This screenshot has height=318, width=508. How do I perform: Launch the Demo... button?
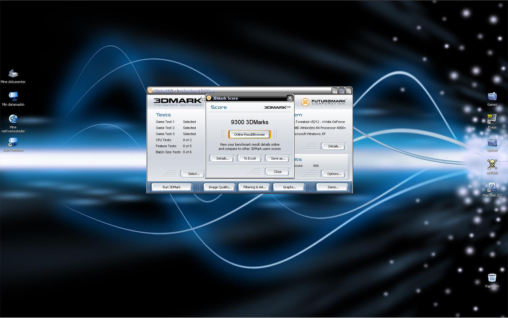pos(333,187)
